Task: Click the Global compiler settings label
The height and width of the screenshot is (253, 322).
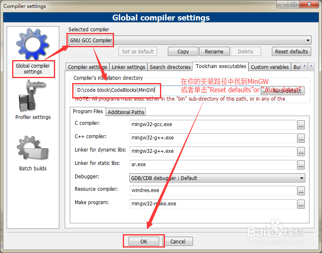Action: pyautogui.click(x=33, y=68)
